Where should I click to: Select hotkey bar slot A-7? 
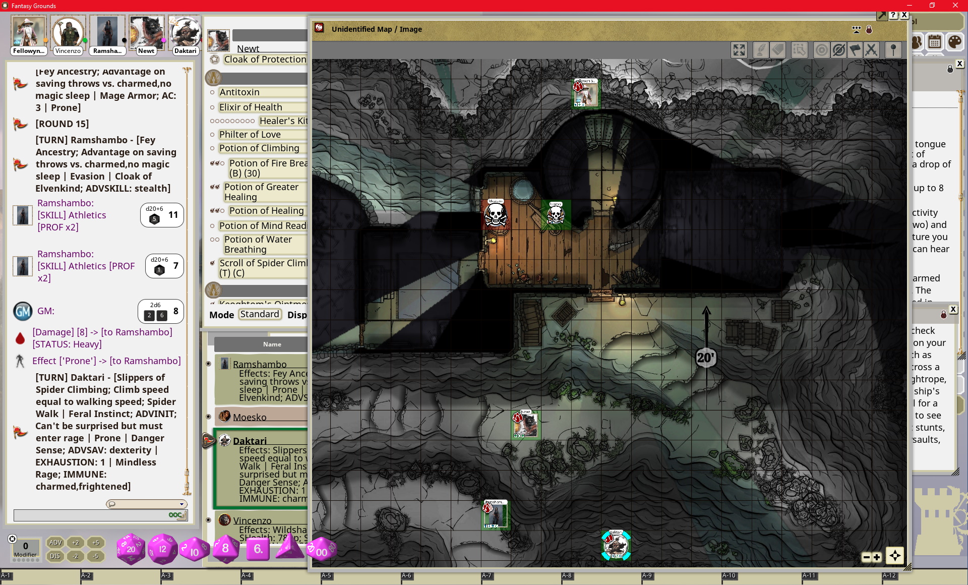click(x=521, y=578)
